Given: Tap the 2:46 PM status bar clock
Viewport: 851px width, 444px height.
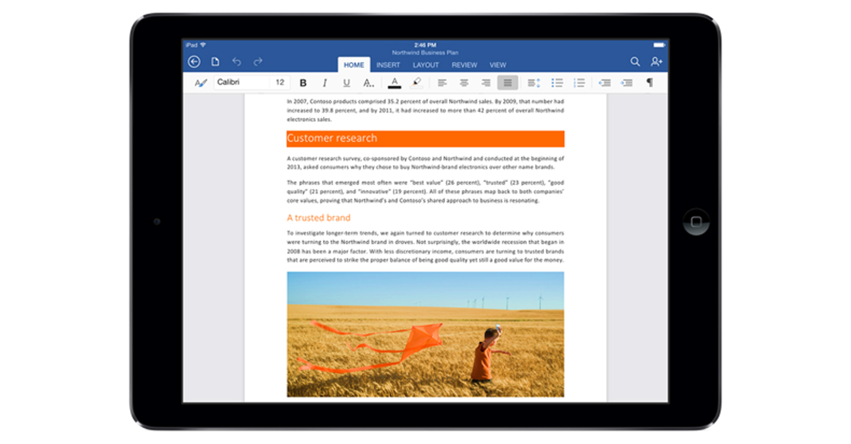Looking at the screenshot, I should [x=425, y=45].
